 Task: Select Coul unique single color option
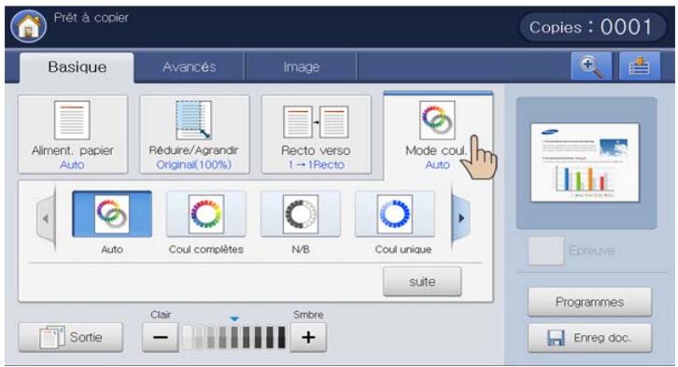[x=395, y=214]
